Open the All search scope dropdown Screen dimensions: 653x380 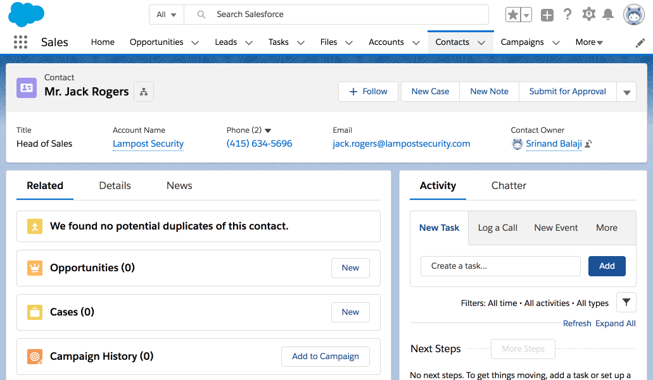(167, 15)
